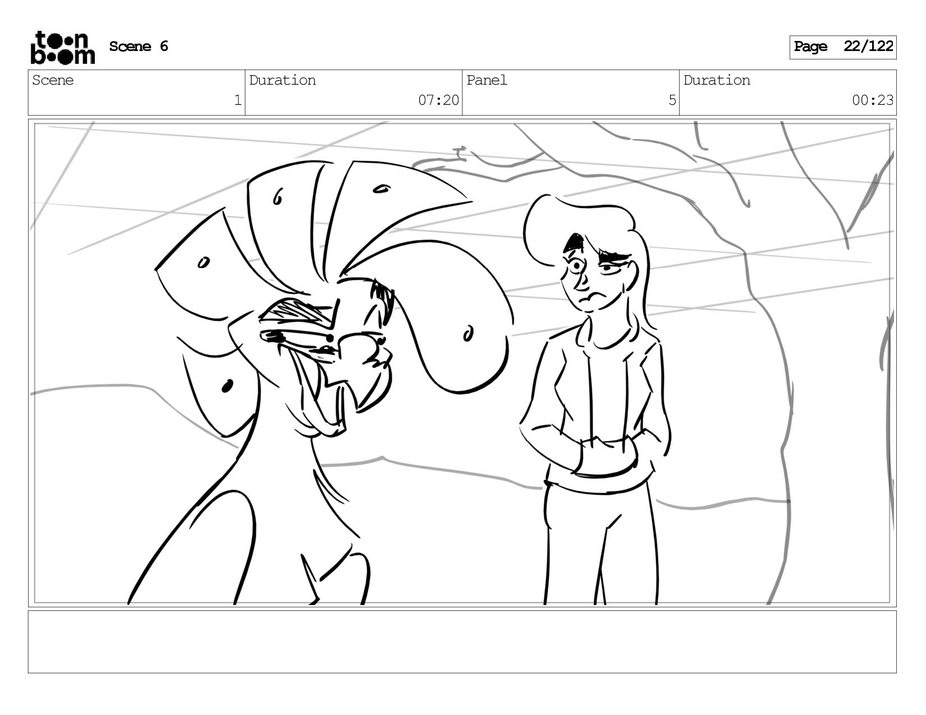
Task: Select the panel number value '5'
Action: pyautogui.click(x=672, y=100)
